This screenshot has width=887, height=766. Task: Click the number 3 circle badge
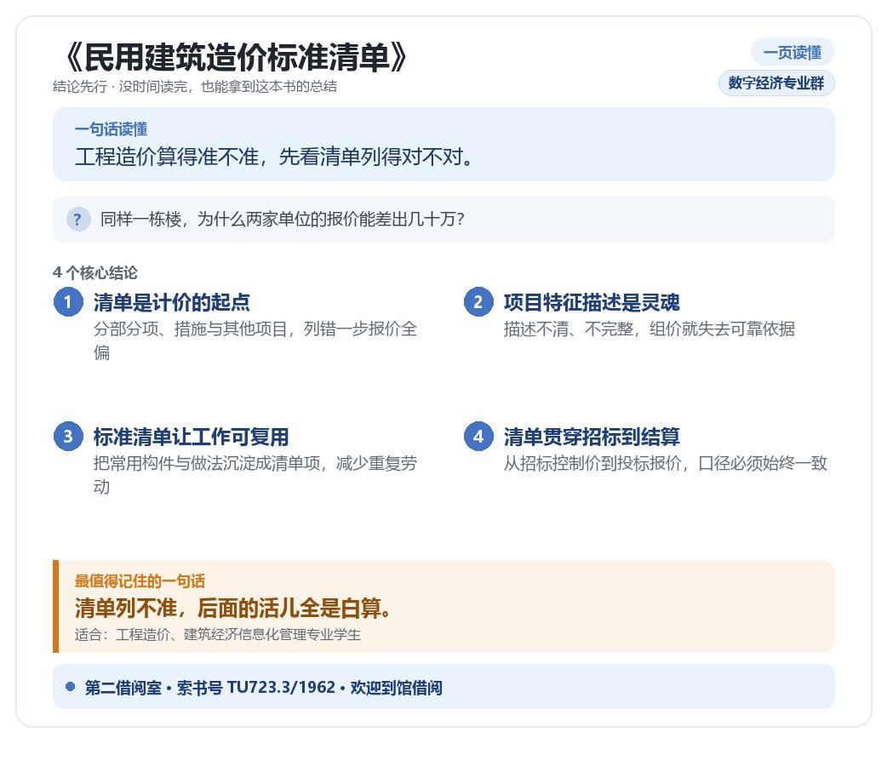pyautogui.click(x=68, y=436)
